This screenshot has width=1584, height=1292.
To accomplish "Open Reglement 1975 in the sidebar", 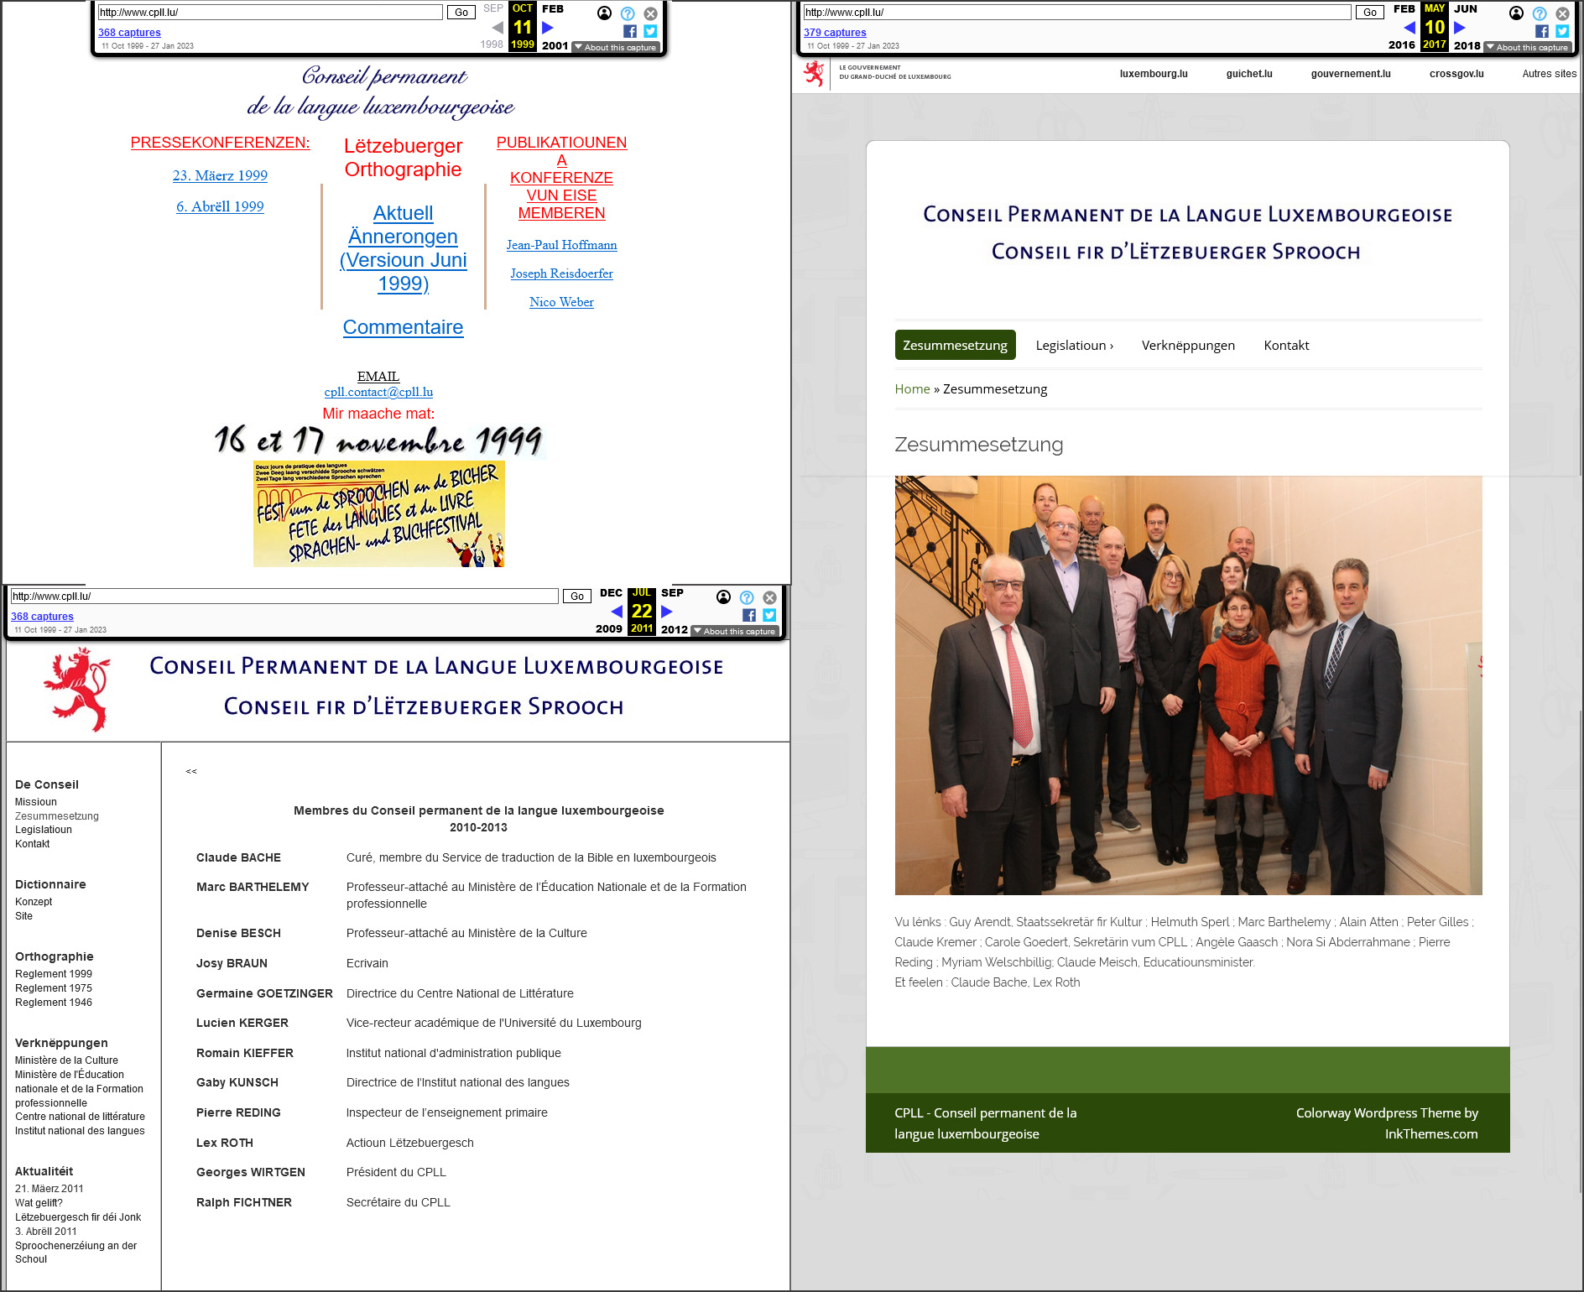I will coord(54,988).
